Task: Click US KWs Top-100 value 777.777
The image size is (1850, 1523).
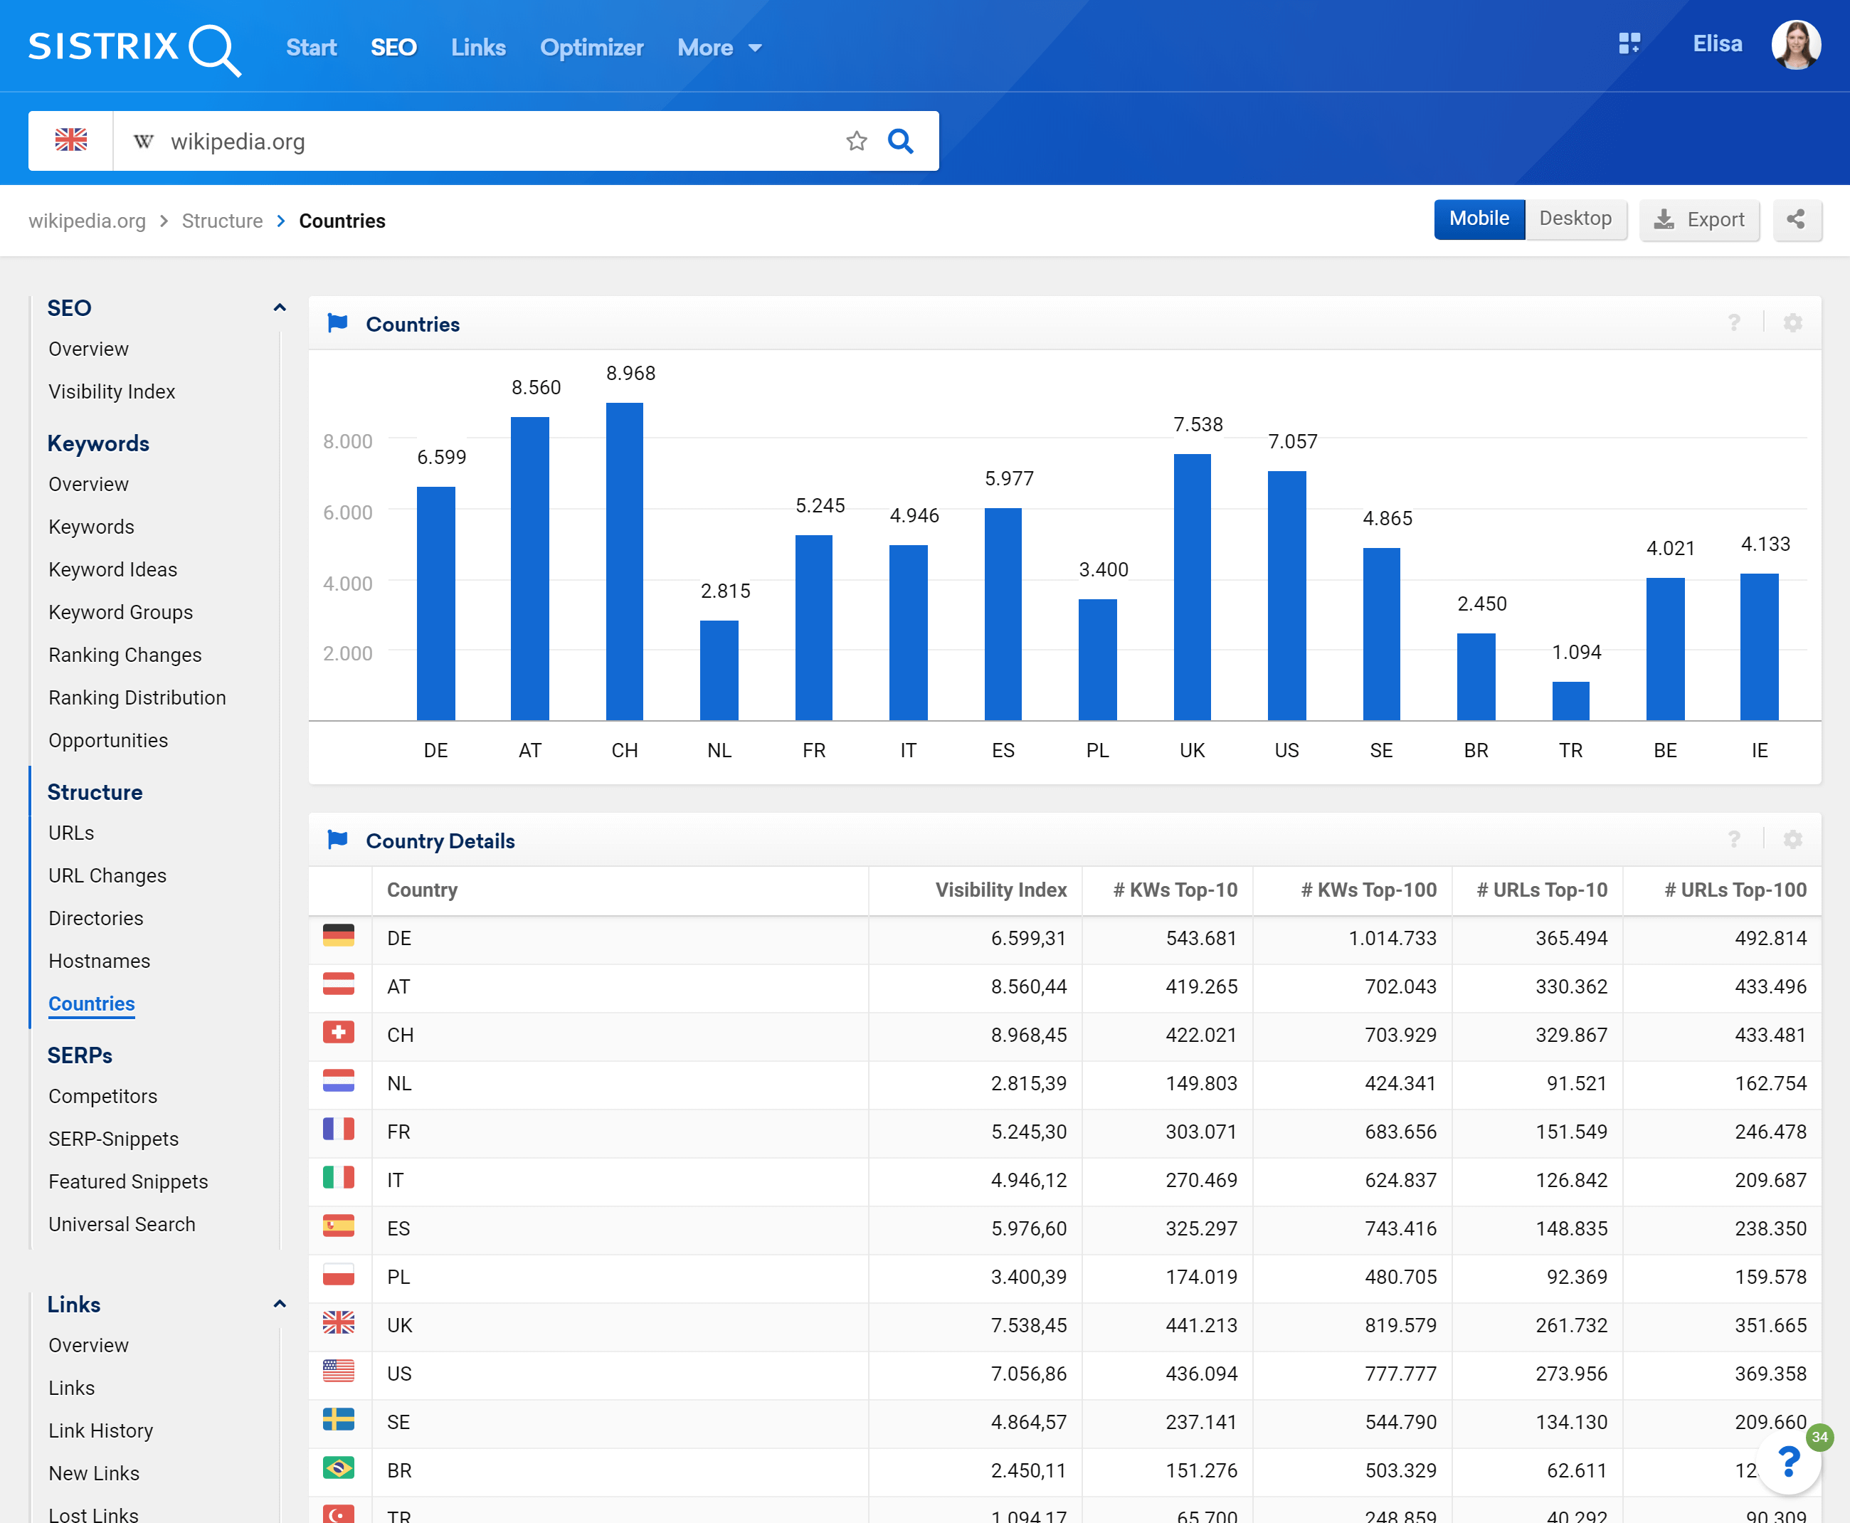Action: pyautogui.click(x=1400, y=1373)
